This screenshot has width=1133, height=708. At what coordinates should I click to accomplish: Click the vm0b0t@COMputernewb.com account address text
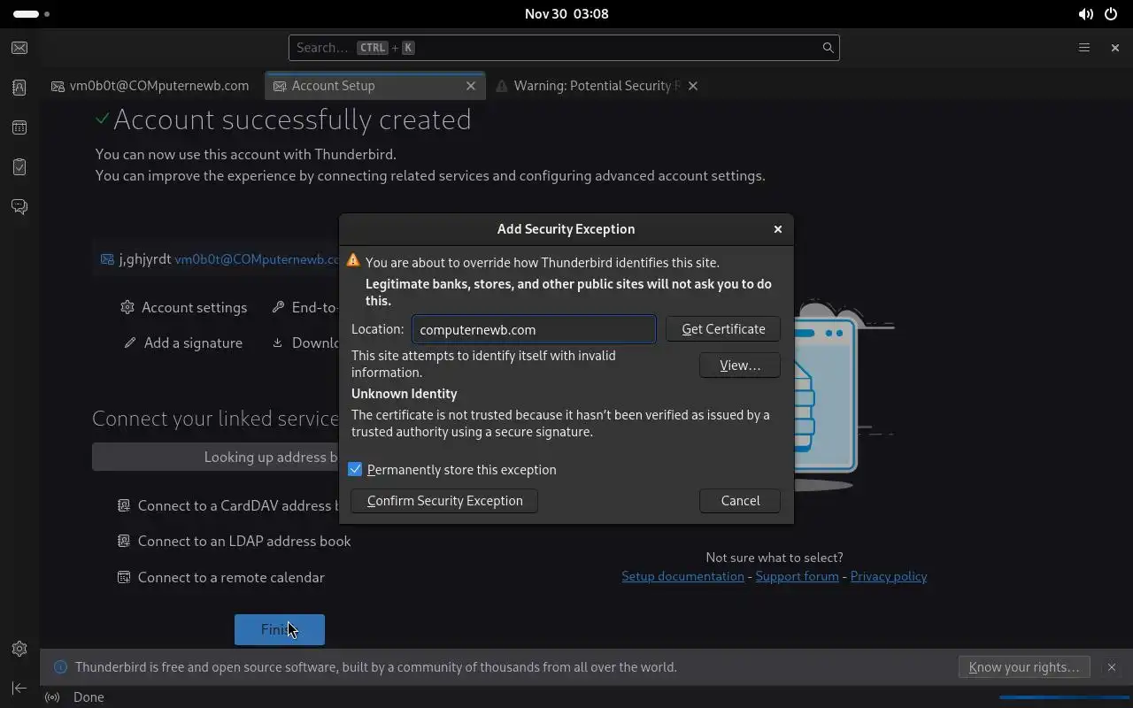257,259
